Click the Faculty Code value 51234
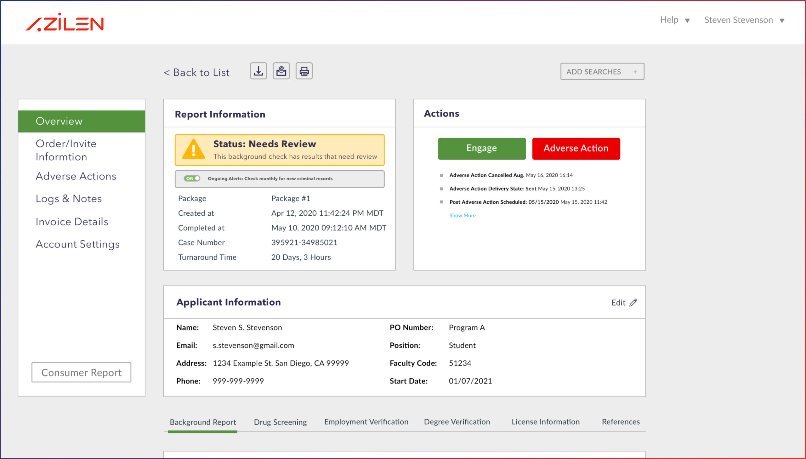 [460, 363]
